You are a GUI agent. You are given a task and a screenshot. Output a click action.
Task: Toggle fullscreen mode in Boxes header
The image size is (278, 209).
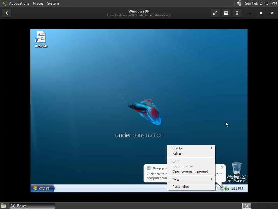215,13
